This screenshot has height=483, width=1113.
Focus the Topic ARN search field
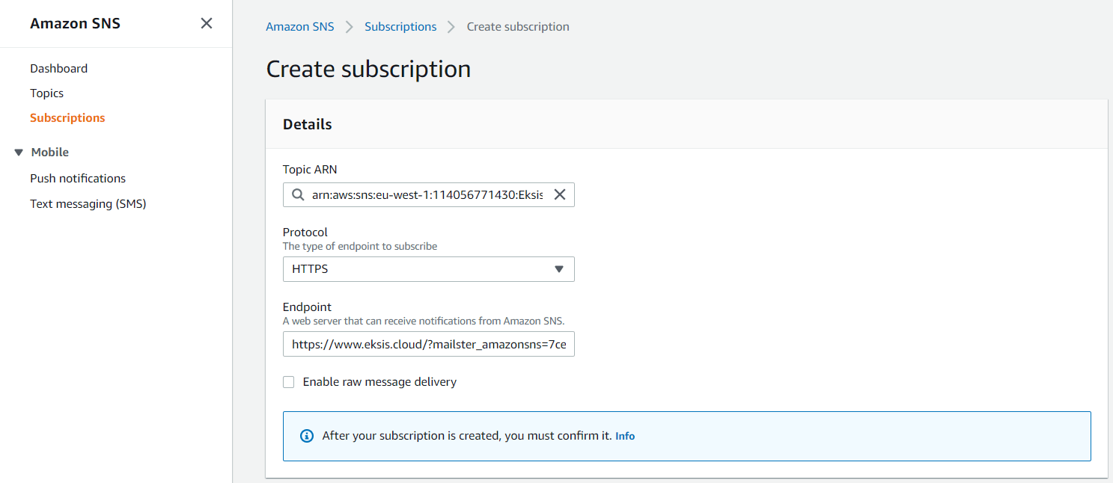pyautogui.click(x=428, y=194)
